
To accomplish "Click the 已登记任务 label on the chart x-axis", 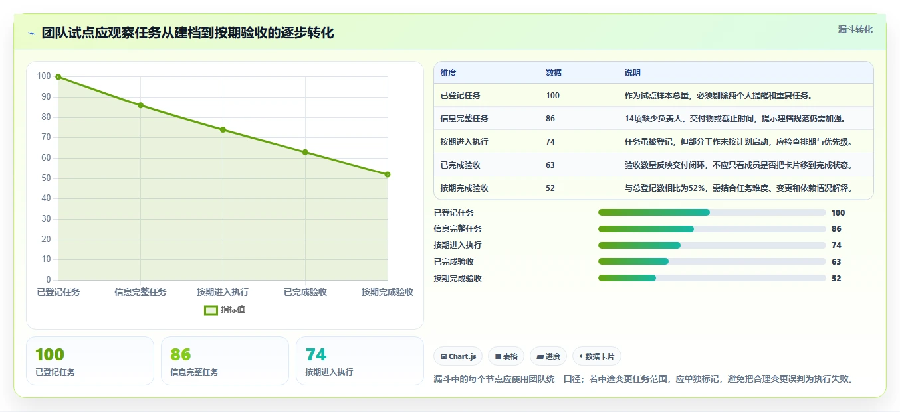I will tap(58, 292).
